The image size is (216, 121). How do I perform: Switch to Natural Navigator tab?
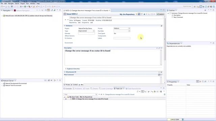pyautogui.click(x=22, y=10)
